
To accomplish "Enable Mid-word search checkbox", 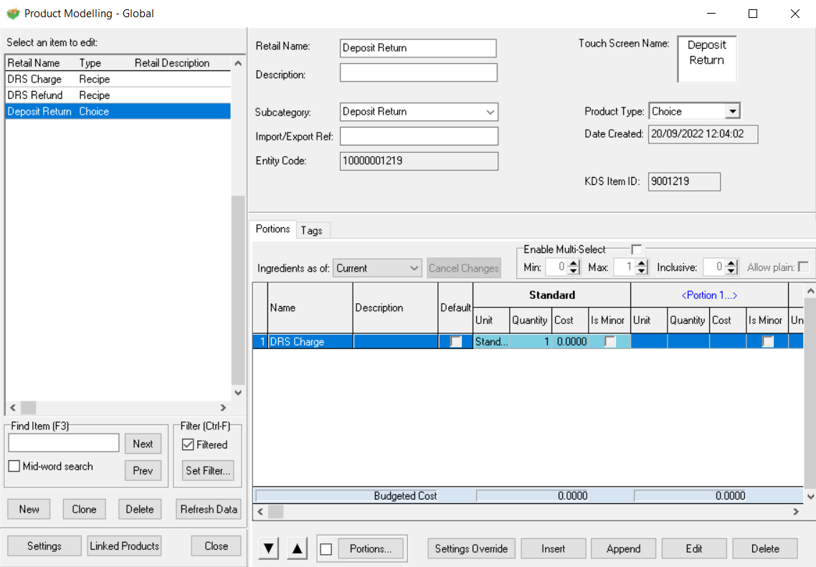I will pos(14,467).
